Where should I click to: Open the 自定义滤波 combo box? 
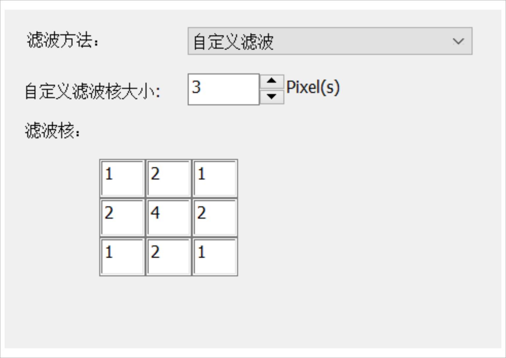[329, 41]
